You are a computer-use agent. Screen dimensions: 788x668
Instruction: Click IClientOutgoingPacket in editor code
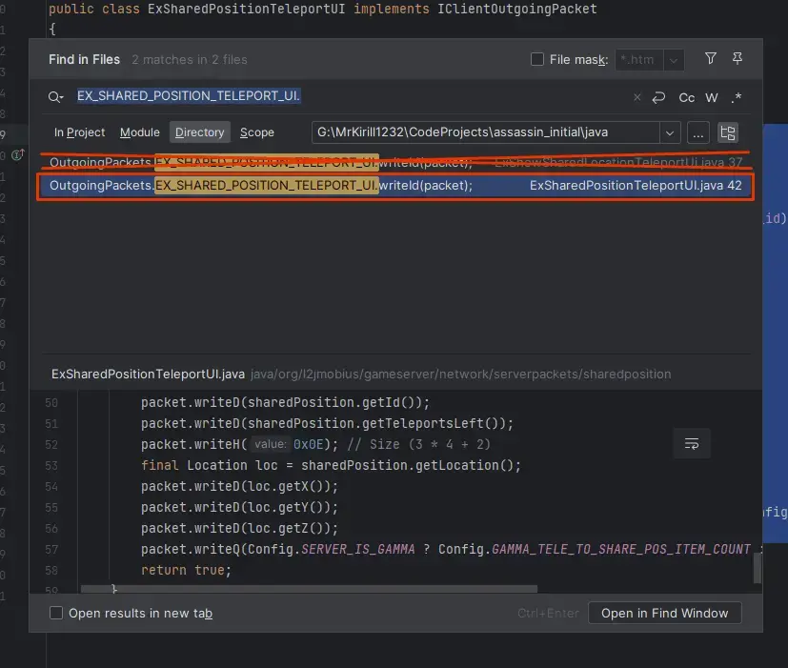[x=517, y=9]
